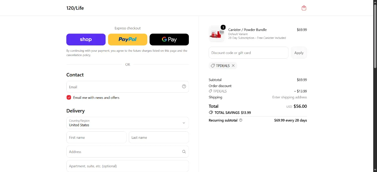This screenshot has width=377, height=172.
Task: Click the email field help question-mark icon
Action: click(x=184, y=86)
